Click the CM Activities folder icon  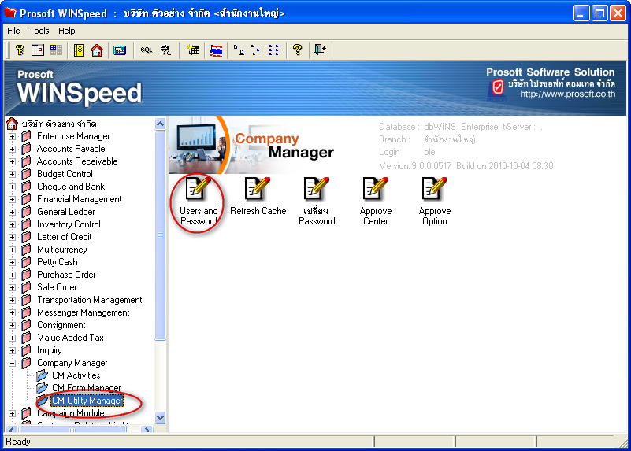pos(42,375)
